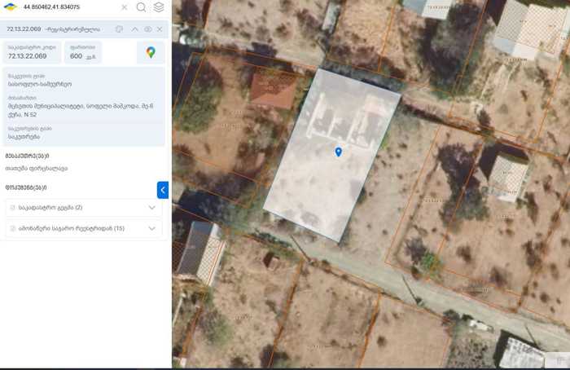Click document icon beside extracts (15) row

13,228
